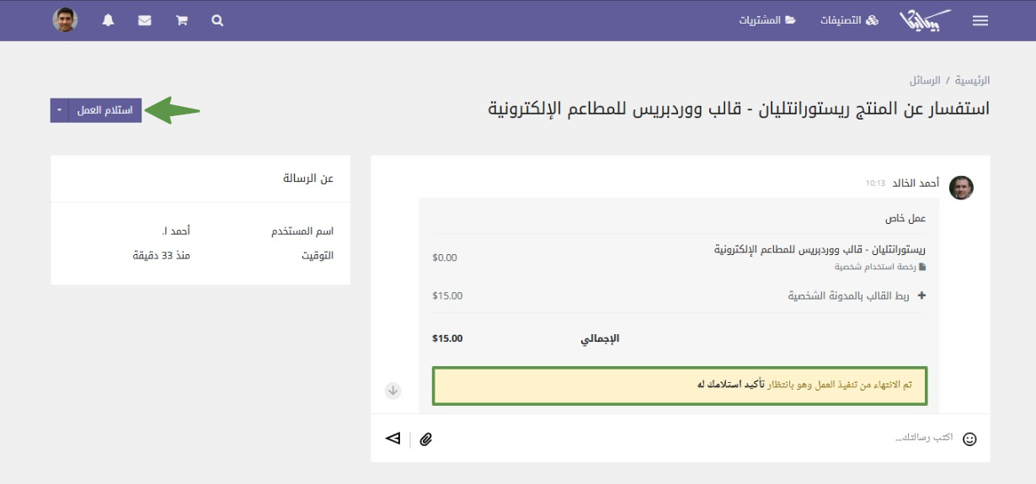Click the plus icon beside ربط القالب
Screen dimensions: 1036x484
(921, 295)
